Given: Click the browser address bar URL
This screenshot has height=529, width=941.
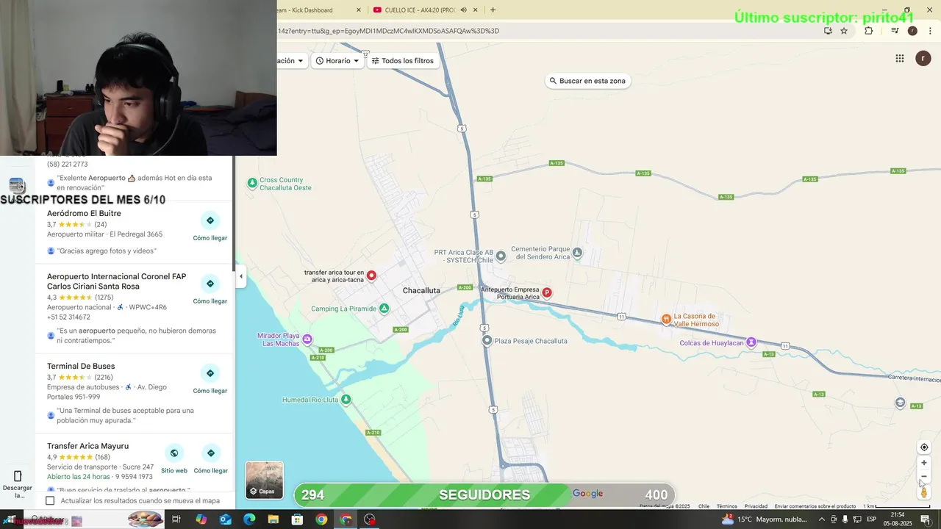Looking at the screenshot, I should [x=388, y=31].
